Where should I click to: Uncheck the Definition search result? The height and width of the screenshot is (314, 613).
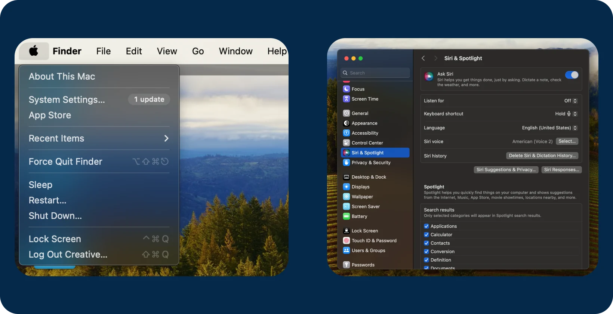point(426,260)
